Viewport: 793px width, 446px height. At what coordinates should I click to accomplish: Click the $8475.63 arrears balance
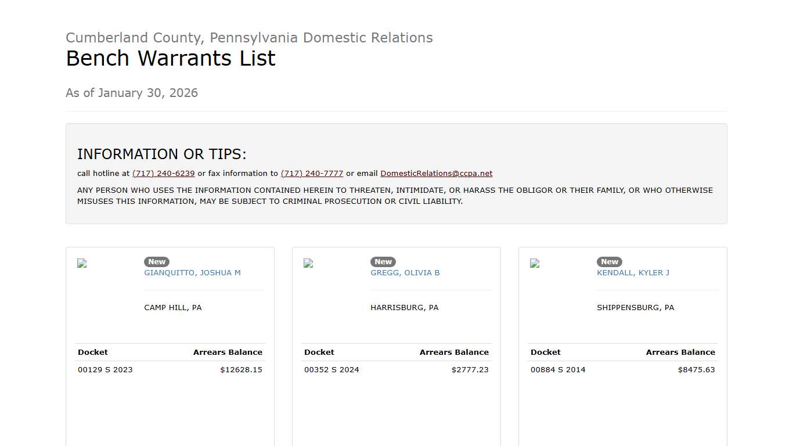click(x=696, y=370)
